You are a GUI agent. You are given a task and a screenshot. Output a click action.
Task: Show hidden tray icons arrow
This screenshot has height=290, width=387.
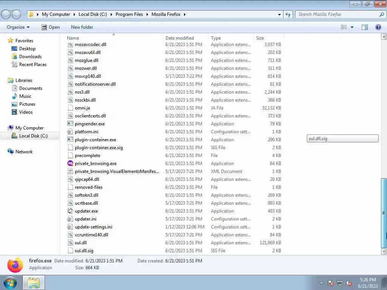321,283
